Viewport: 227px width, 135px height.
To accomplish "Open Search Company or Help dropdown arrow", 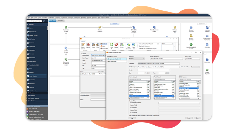I will coord(42,21).
